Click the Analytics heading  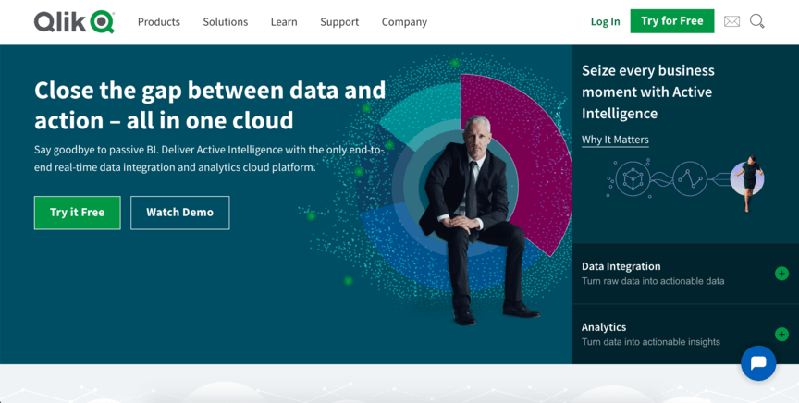point(604,327)
